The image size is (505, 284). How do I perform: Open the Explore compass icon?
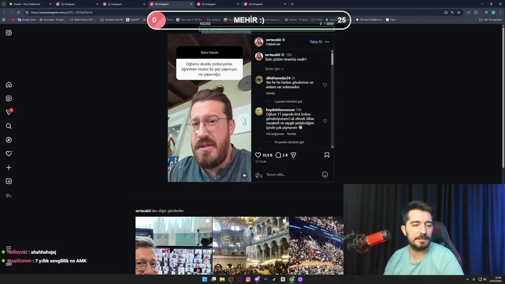coord(9,140)
